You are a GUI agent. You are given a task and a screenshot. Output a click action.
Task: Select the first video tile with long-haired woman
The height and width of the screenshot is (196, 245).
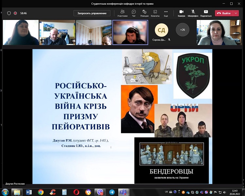21,32
